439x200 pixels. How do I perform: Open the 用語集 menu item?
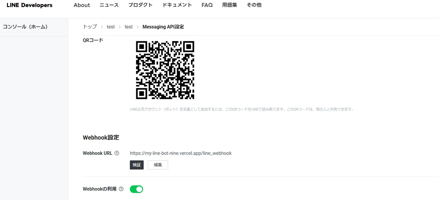230,5
